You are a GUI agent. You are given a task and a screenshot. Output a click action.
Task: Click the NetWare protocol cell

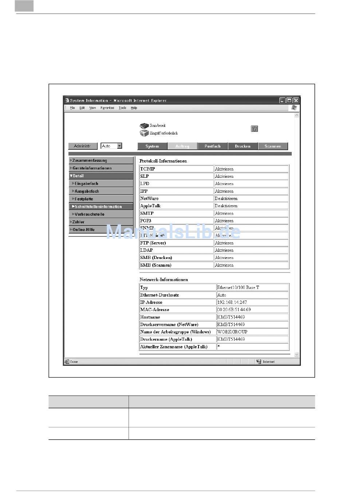tap(177, 199)
